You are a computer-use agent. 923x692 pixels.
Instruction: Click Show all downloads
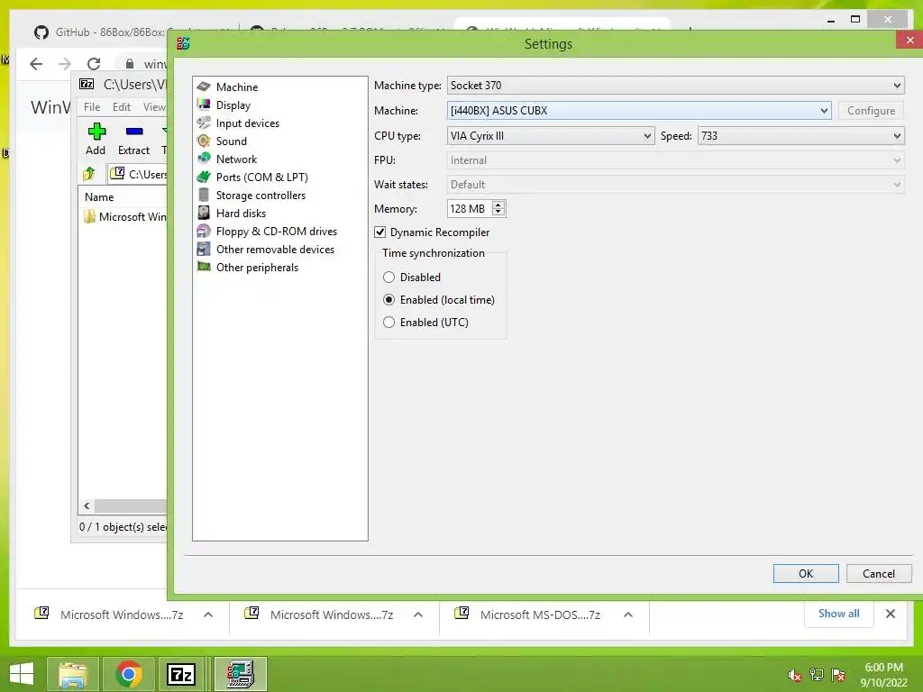(x=838, y=614)
